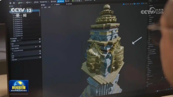
Task: Open the Perspective view mode dropdown
Action: (x=45, y=7)
